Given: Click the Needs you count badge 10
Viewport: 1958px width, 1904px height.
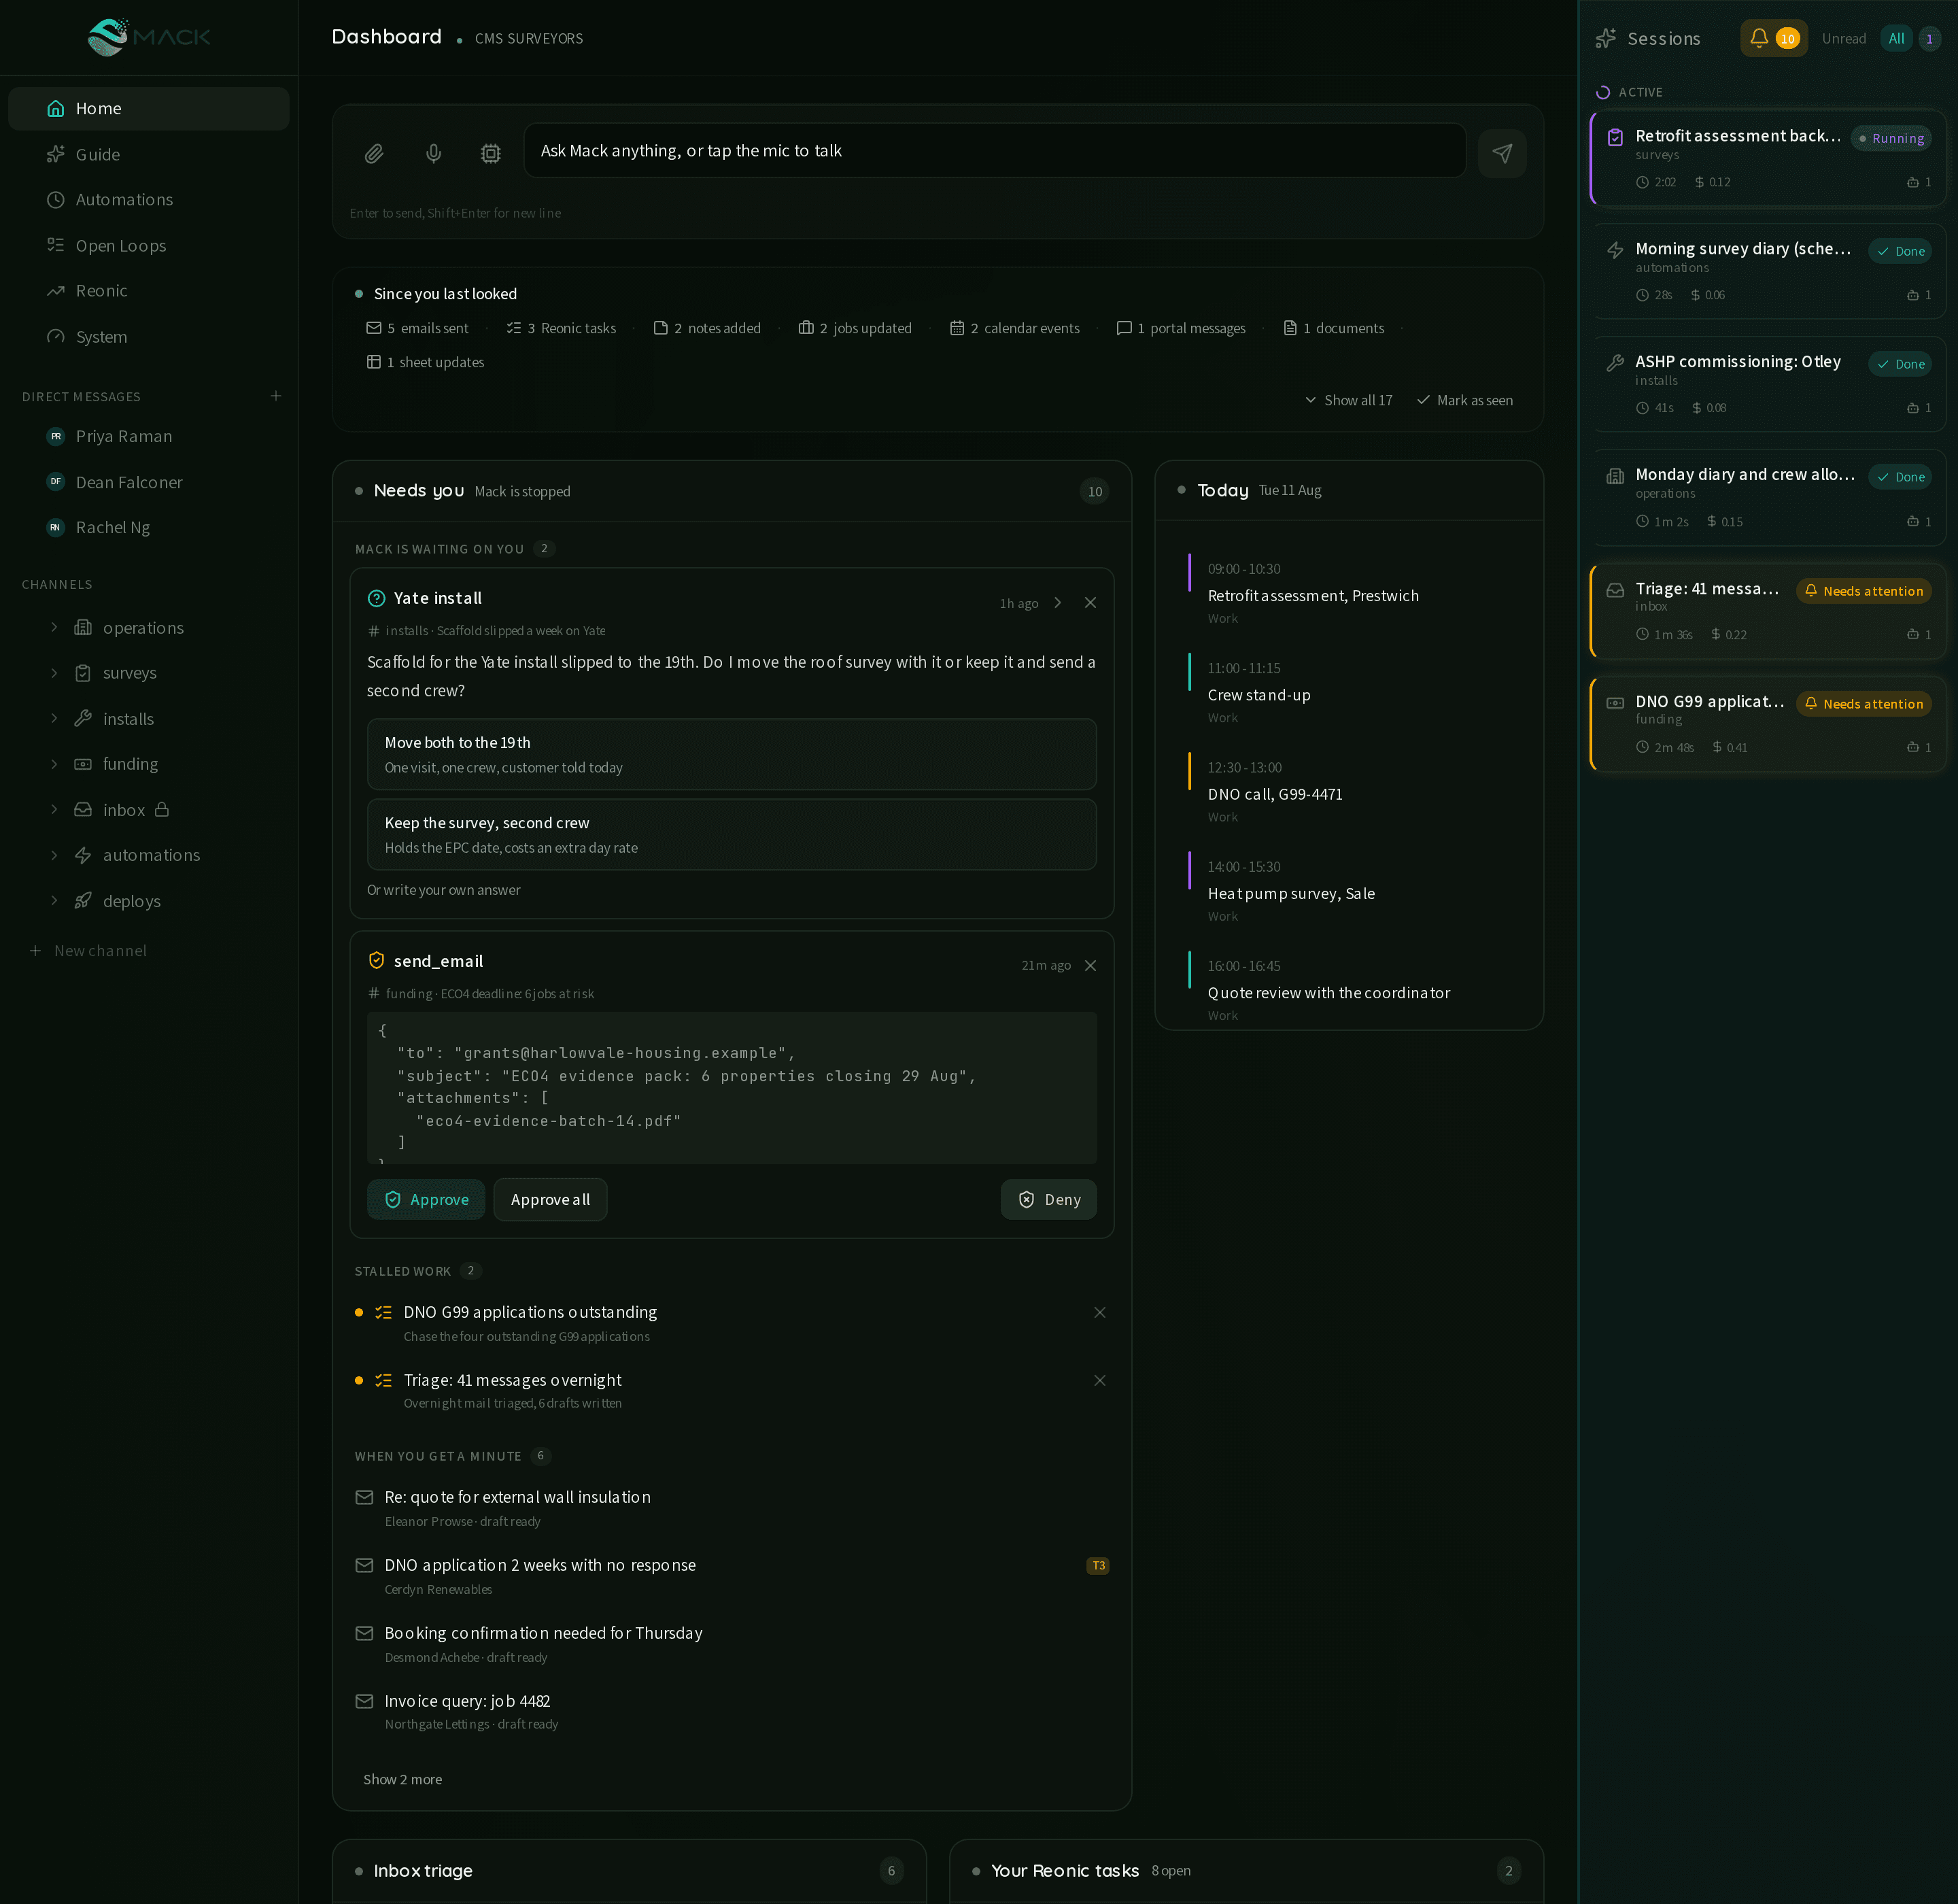Looking at the screenshot, I should (1094, 491).
